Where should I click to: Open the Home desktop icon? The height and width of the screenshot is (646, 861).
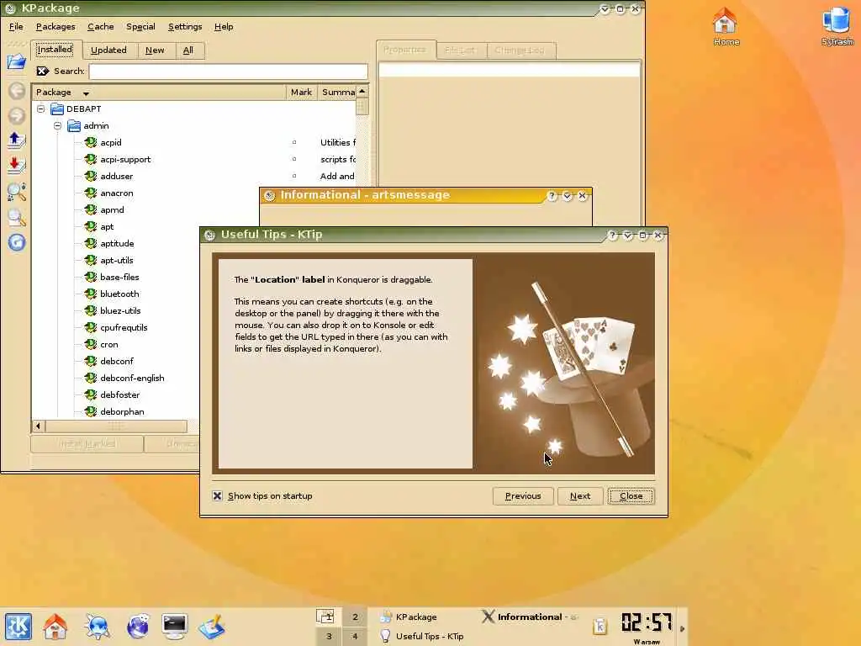pos(726,26)
